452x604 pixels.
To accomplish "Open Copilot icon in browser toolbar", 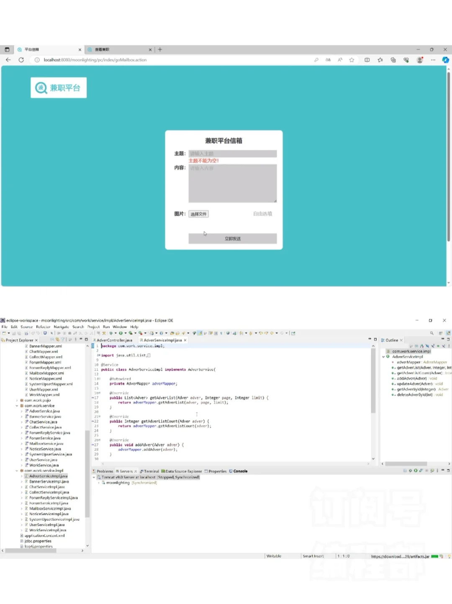I will coord(446,60).
